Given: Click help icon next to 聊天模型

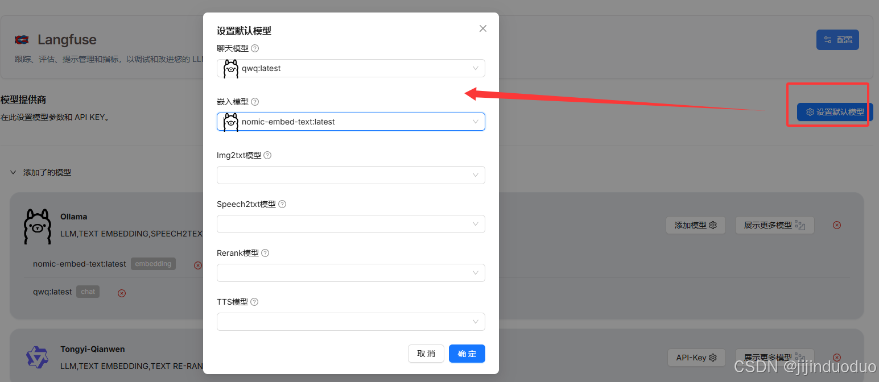Looking at the screenshot, I should (255, 48).
